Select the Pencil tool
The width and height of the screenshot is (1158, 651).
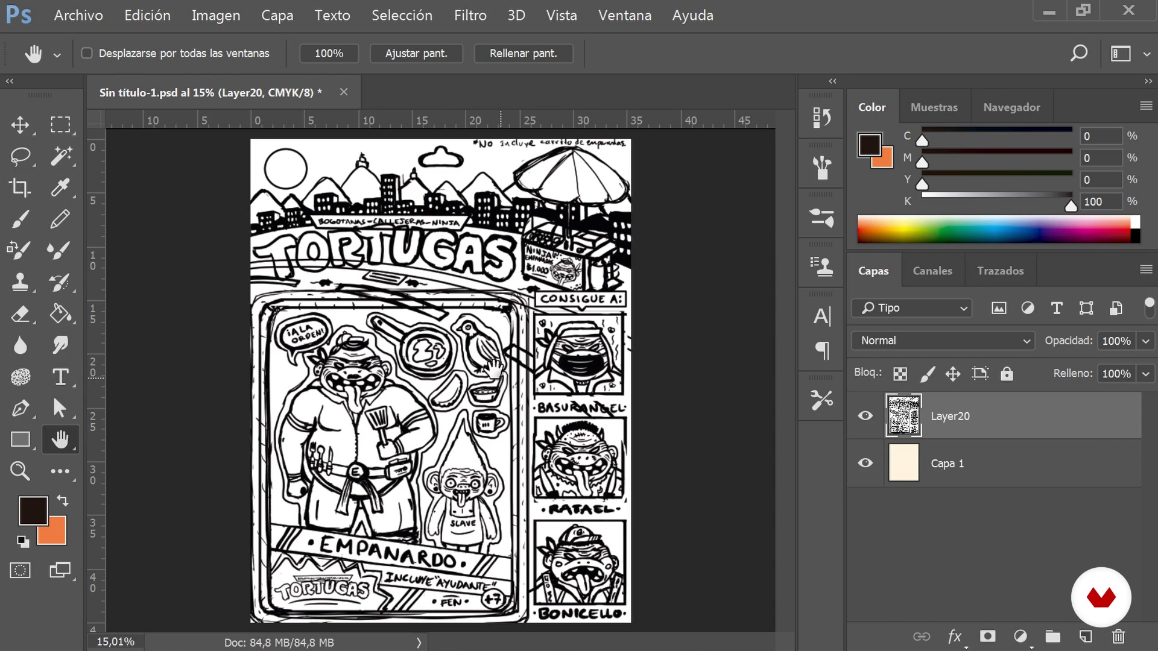tap(60, 219)
